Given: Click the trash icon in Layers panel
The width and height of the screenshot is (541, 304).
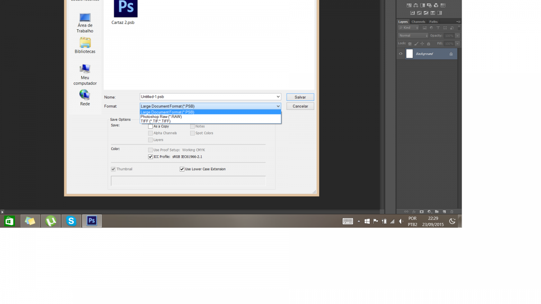Looking at the screenshot, I should (452, 212).
